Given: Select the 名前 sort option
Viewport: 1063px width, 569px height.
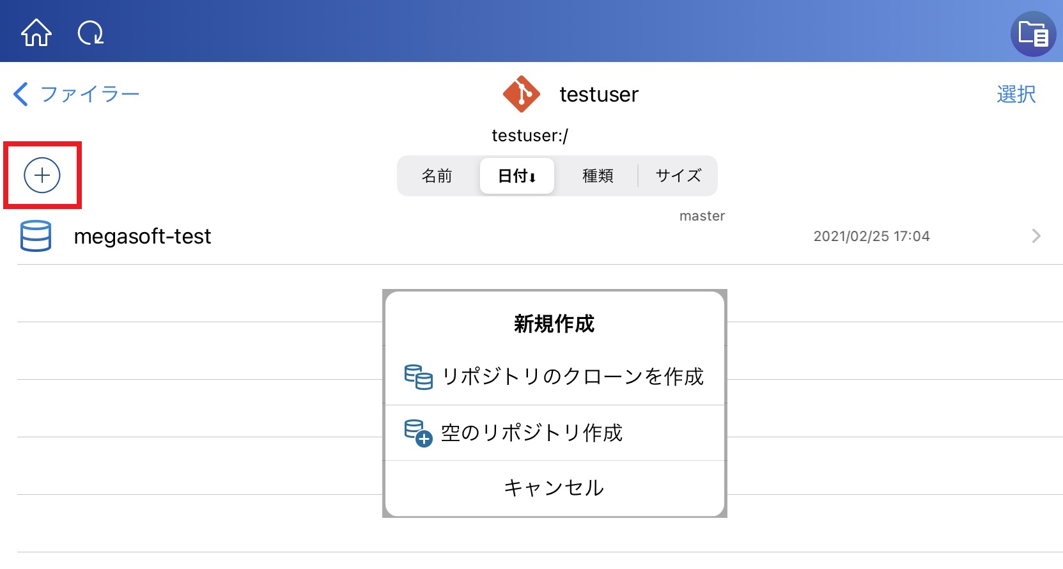Looking at the screenshot, I should [x=438, y=175].
